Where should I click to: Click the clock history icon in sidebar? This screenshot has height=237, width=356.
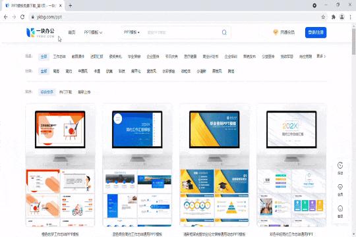[x=340, y=165]
